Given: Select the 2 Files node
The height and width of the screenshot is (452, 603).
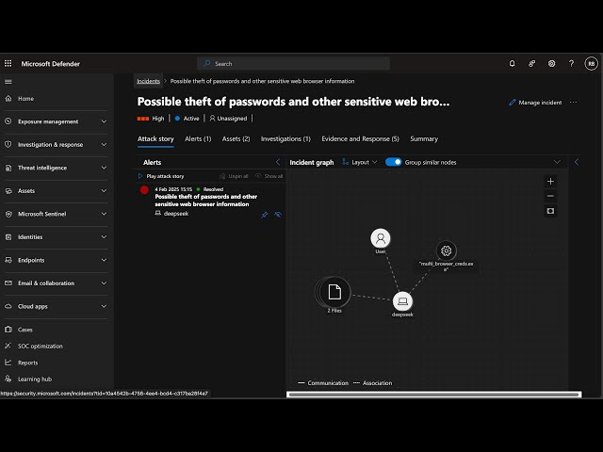Looking at the screenshot, I should (x=334, y=292).
